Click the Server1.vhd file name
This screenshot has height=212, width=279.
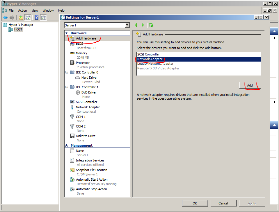click(91, 82)
